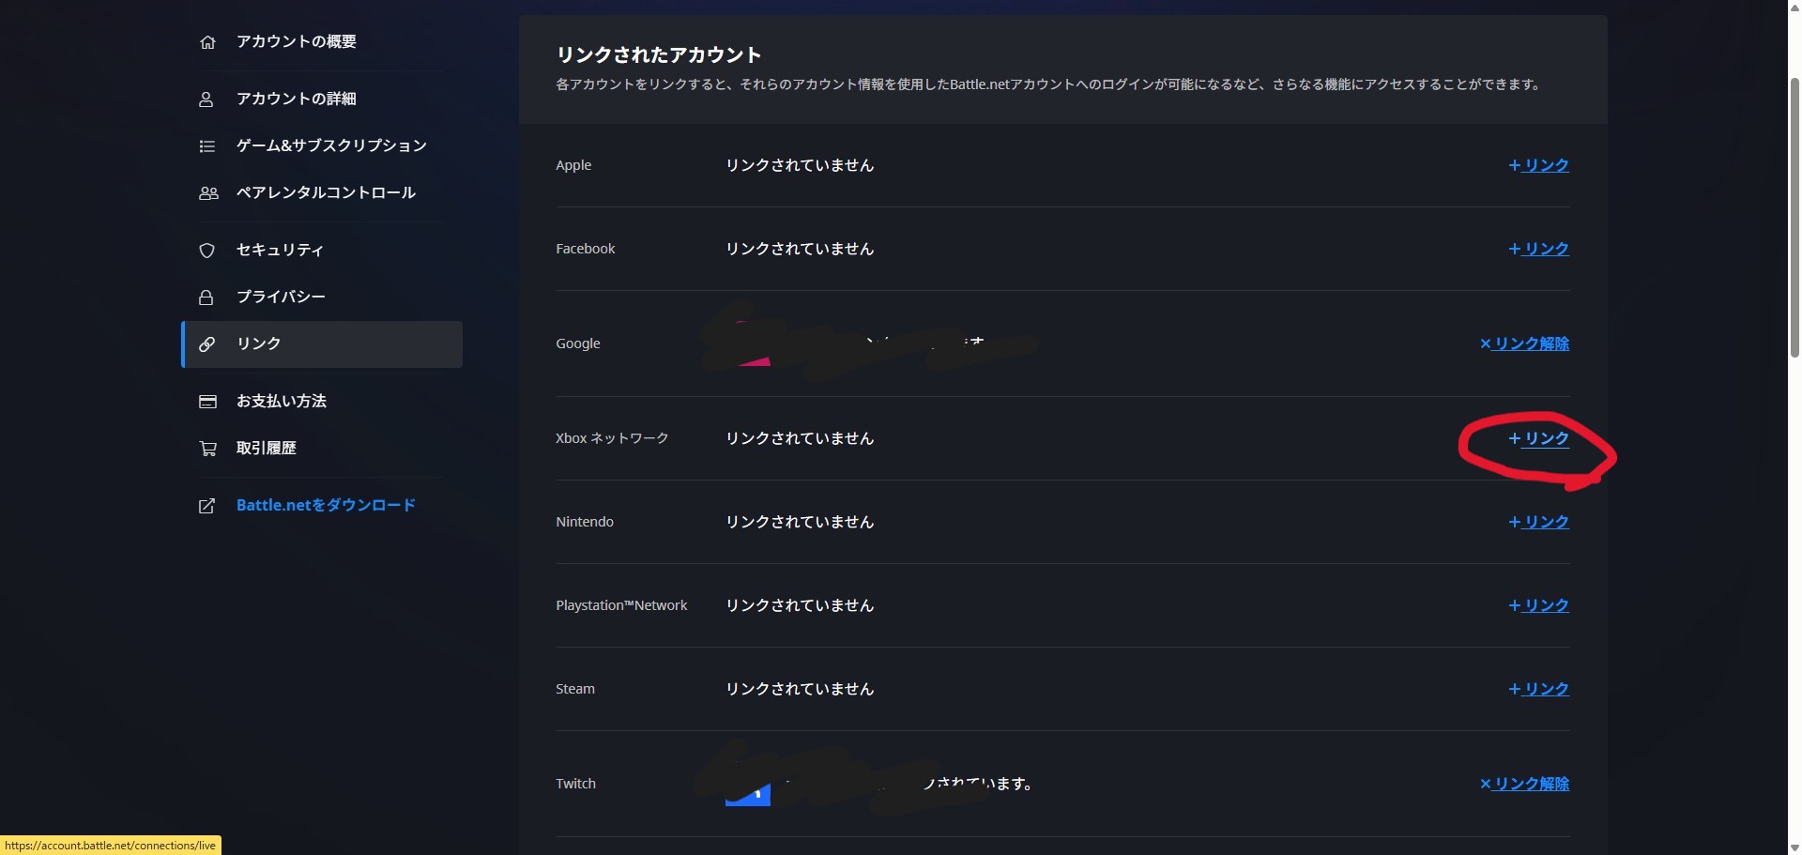1802x855 pixels.
Task: Click the lock icon for プライバシー
Action: [206, 298]
